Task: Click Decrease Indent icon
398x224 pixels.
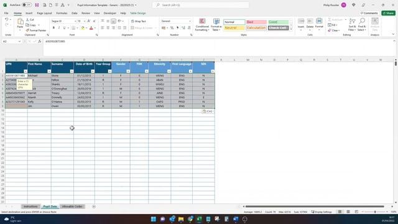Action: click(119, 27)
